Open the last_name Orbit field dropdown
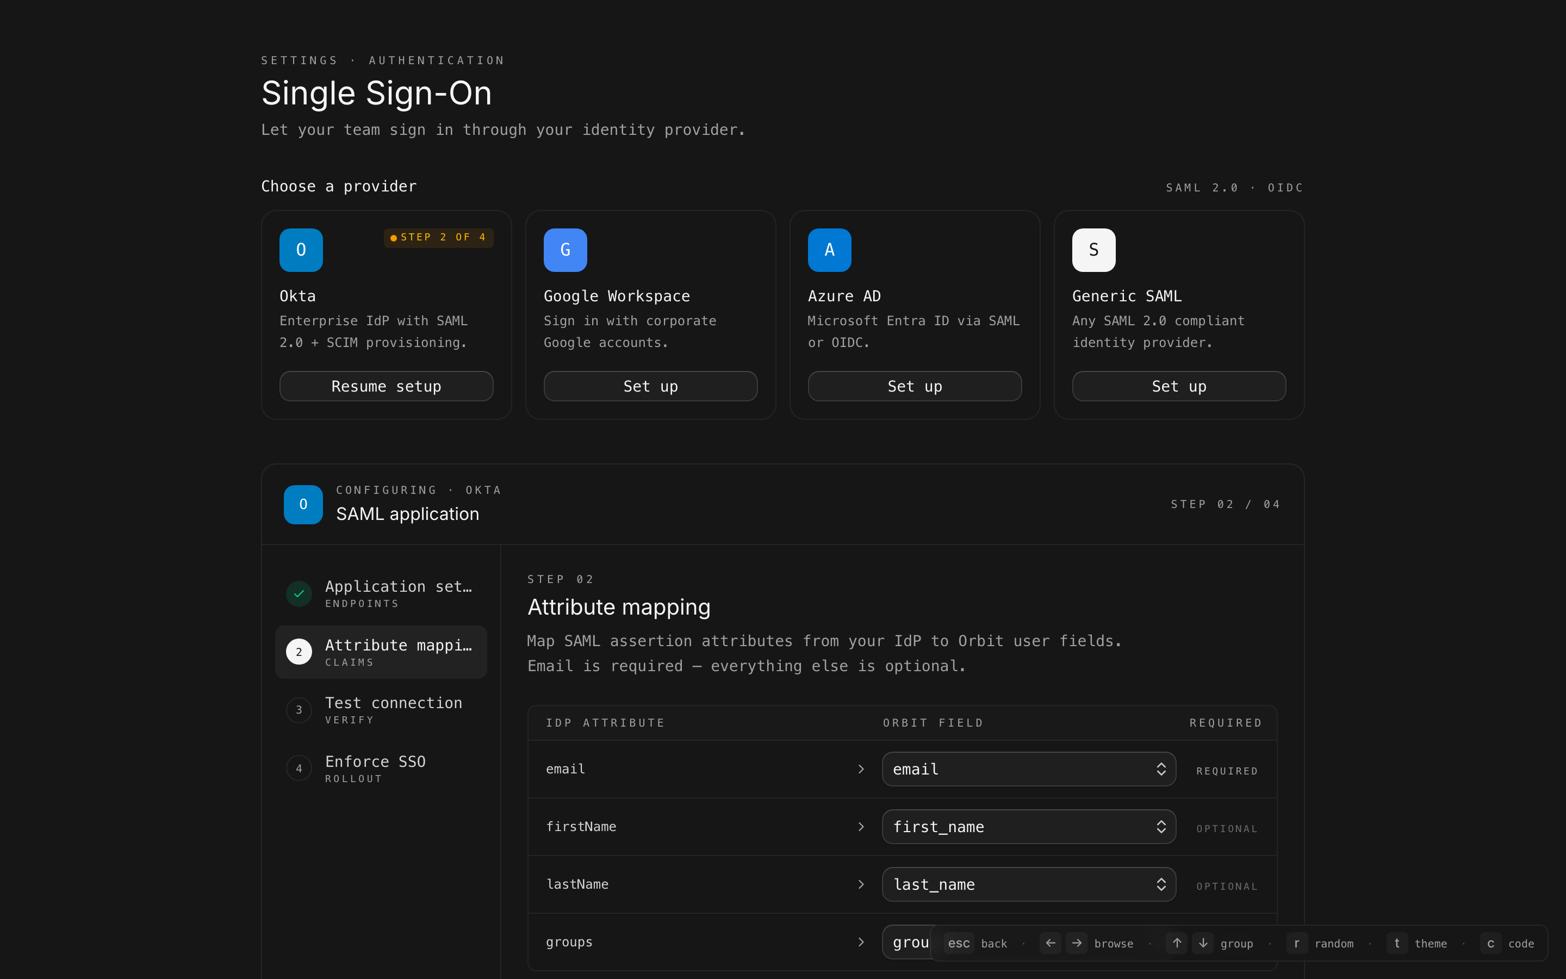 pyautogui.click(x=1028, y=884)
